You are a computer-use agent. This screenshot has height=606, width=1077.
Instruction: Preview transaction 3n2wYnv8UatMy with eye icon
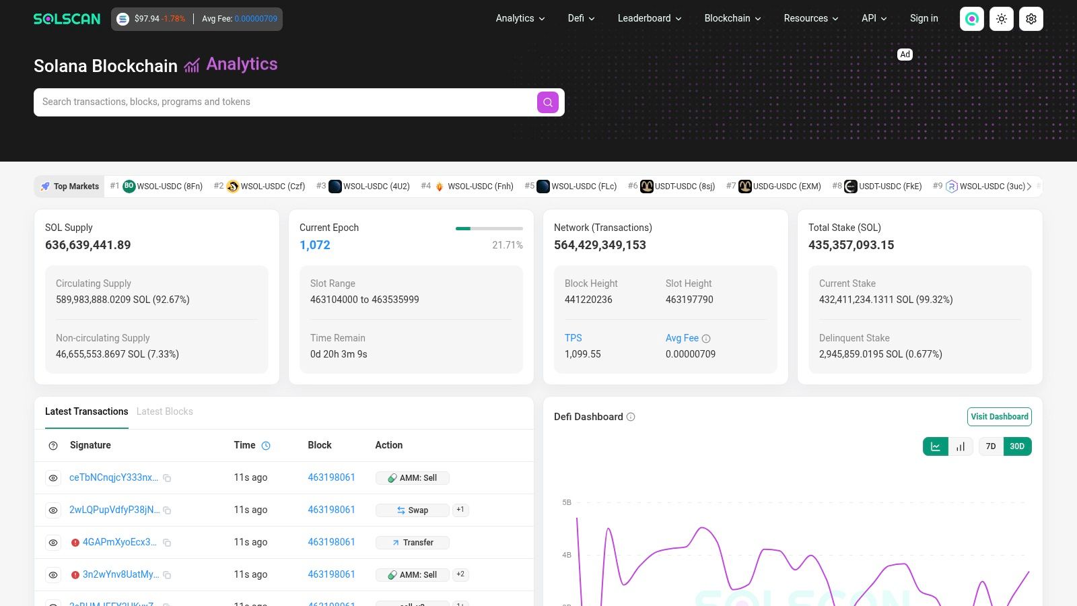tap(53, 575)
